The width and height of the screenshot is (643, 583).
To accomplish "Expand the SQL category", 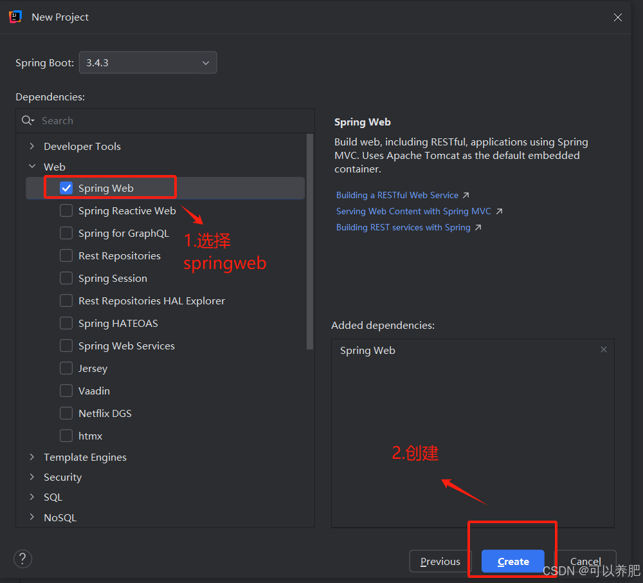I will 32,497.
